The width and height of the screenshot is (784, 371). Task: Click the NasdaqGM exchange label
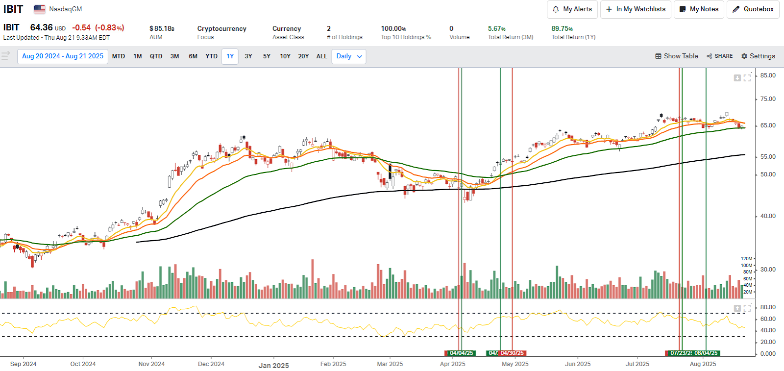66,9
